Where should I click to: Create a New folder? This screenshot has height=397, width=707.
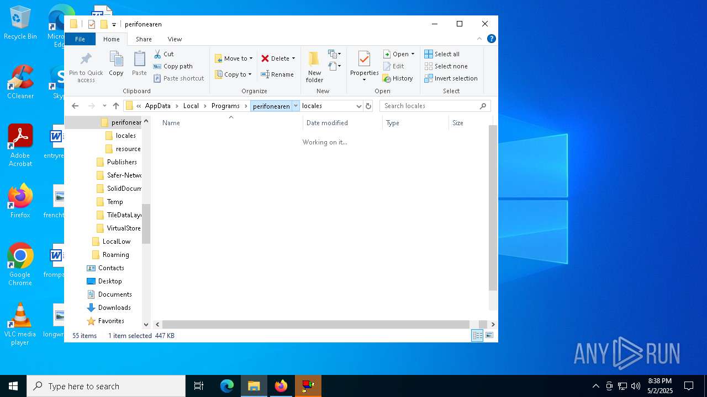point(314,67)
